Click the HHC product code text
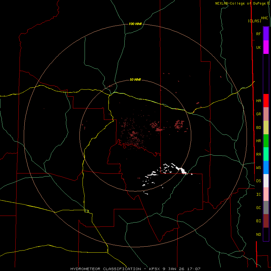This screenshot has width=271, height=271. pyautogui.click(x=264, y=18)
